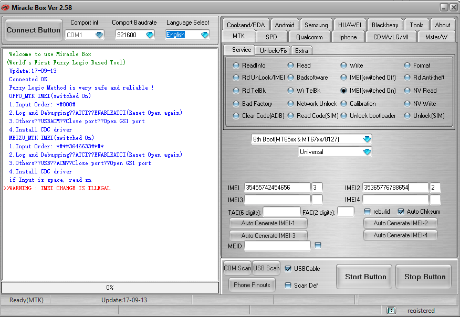Click the red WARNING IMEI CHANGE IS ILLEGAL line
Viewport: 460px width, 318px height.
point(57,188)
